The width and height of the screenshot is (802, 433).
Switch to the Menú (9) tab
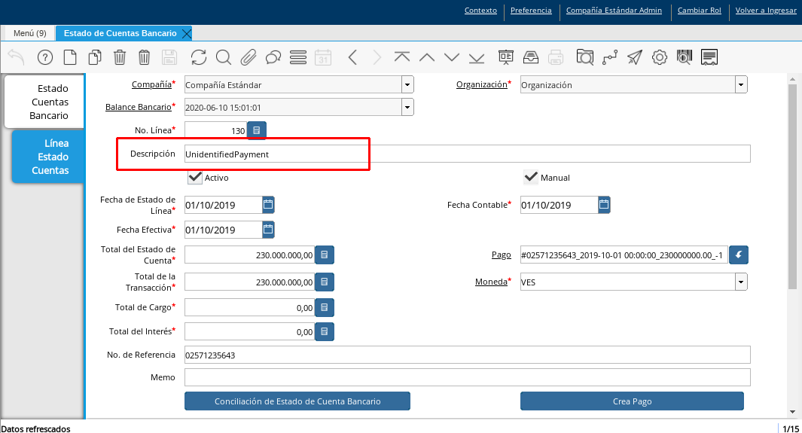tap(29, 33)
